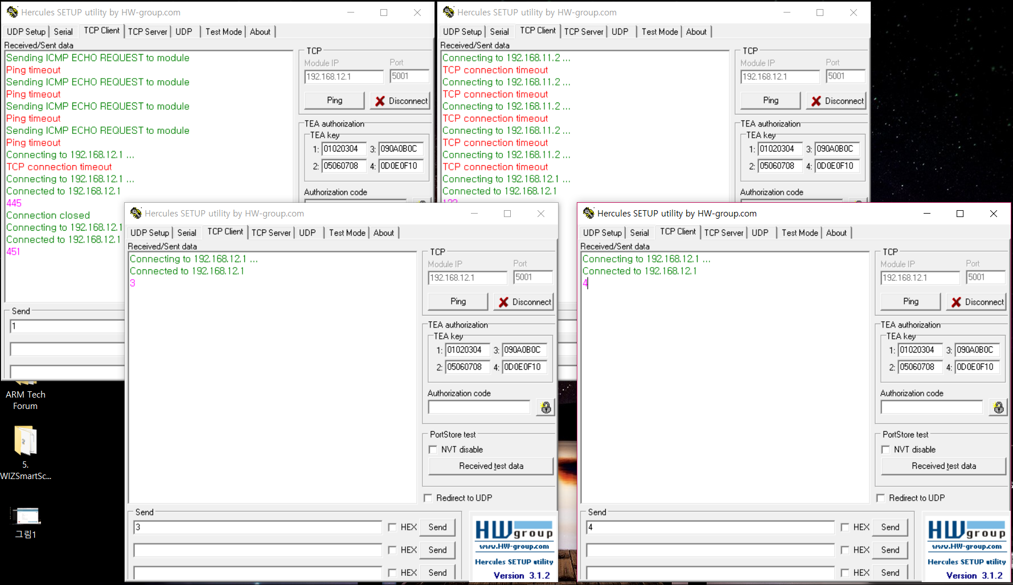Focus send field containing 1 in top-left window
The width and height of the screenshot is (1013, 585).
point(67,326)
